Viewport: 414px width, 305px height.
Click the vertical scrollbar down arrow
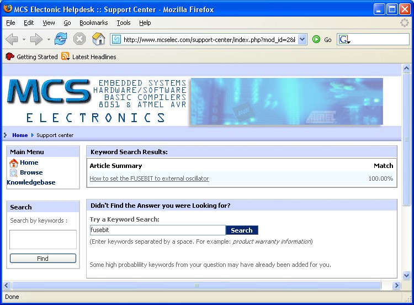tap(406, 275)
